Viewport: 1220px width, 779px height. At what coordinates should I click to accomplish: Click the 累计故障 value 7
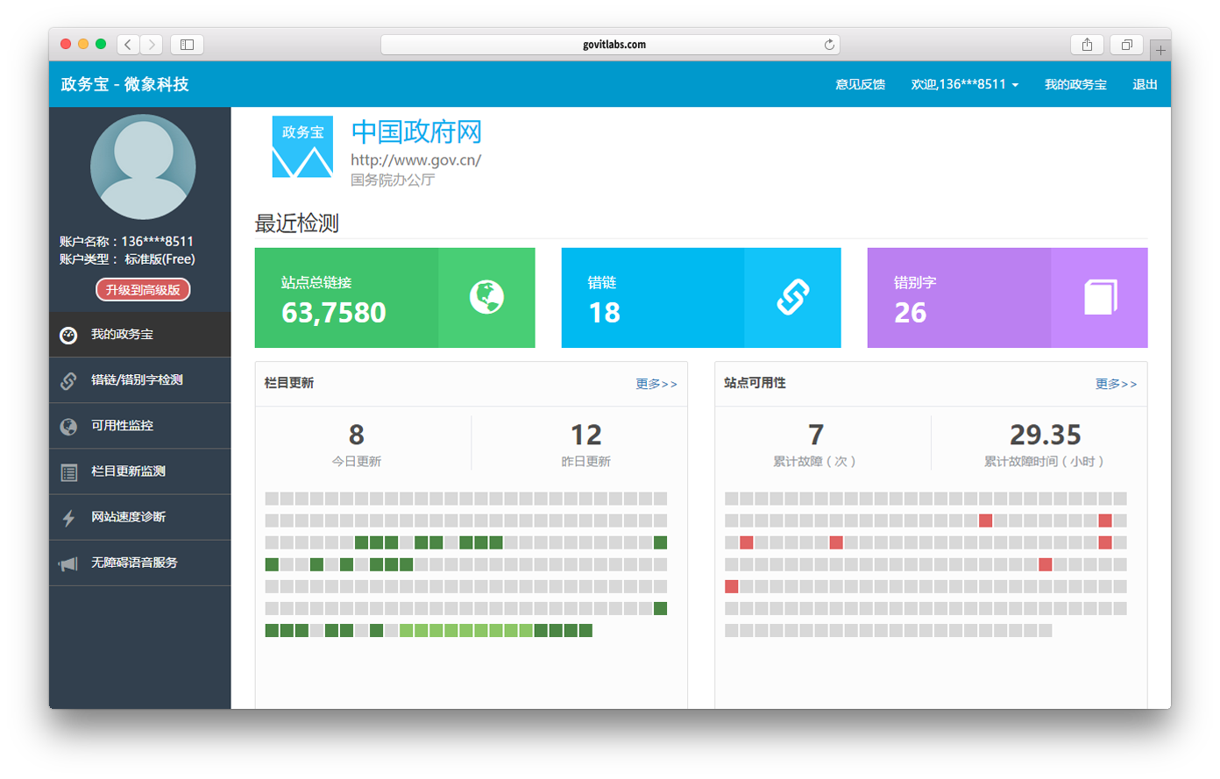tap(816, 435)
